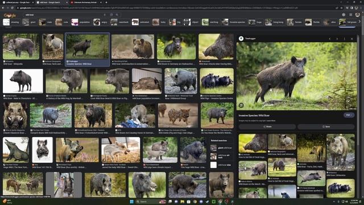Go back with the browser back arrow
Viewport: 364px width, 205px height.
tap(3, 7)
